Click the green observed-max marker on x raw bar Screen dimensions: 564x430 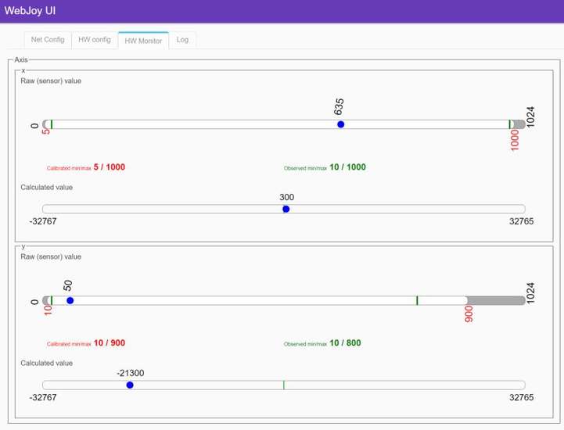click(509, 124)
